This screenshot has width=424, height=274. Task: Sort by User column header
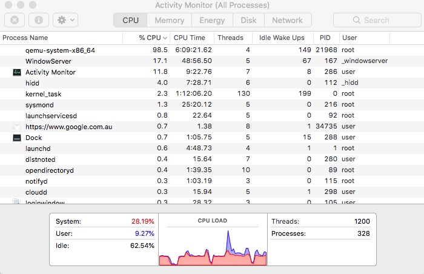click(x=365, y=38)
